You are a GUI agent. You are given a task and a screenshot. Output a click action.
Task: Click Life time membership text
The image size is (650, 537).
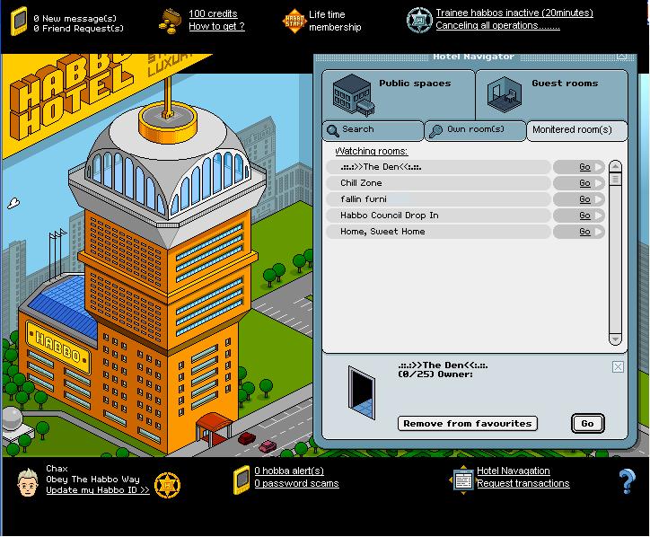point(335,21)
